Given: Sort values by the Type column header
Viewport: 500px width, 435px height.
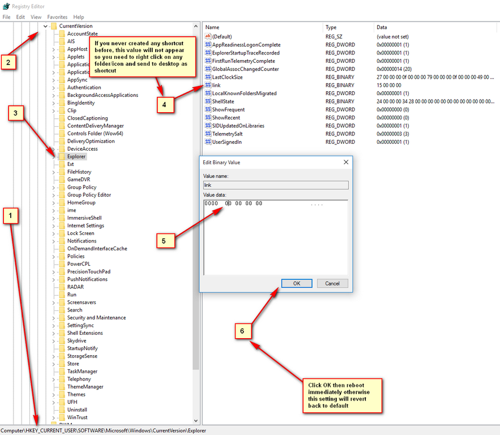Looking at the screenshot, I should pos(348,27).
